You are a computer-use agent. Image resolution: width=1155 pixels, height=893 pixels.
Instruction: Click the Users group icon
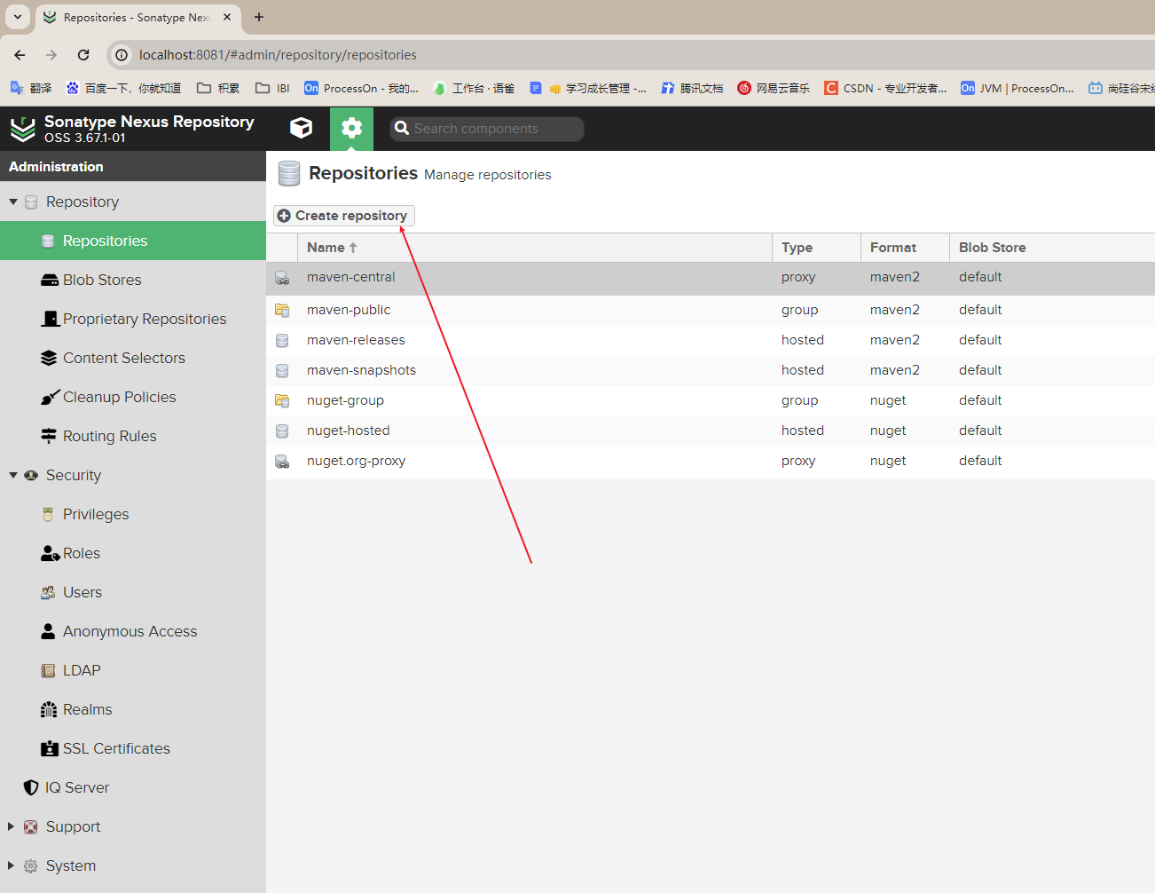[x=48, y=592]
